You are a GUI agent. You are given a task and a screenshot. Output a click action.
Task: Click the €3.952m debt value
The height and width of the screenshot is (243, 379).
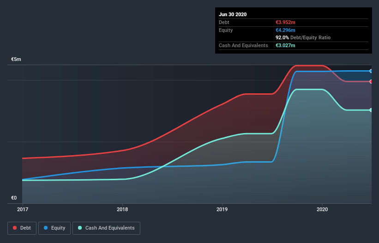pos(285,22)
